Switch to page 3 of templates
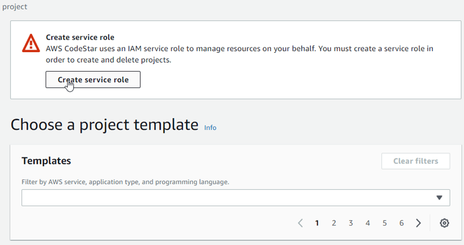This screenshot has width=464, height=245. point(351,223)
